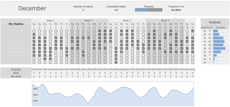
Task: Click the 60% label on the chart axis
Action: (36, 89)
